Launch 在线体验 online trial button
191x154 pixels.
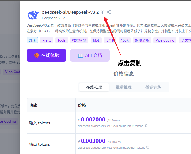pyautogui.click(x=46, y=55)
